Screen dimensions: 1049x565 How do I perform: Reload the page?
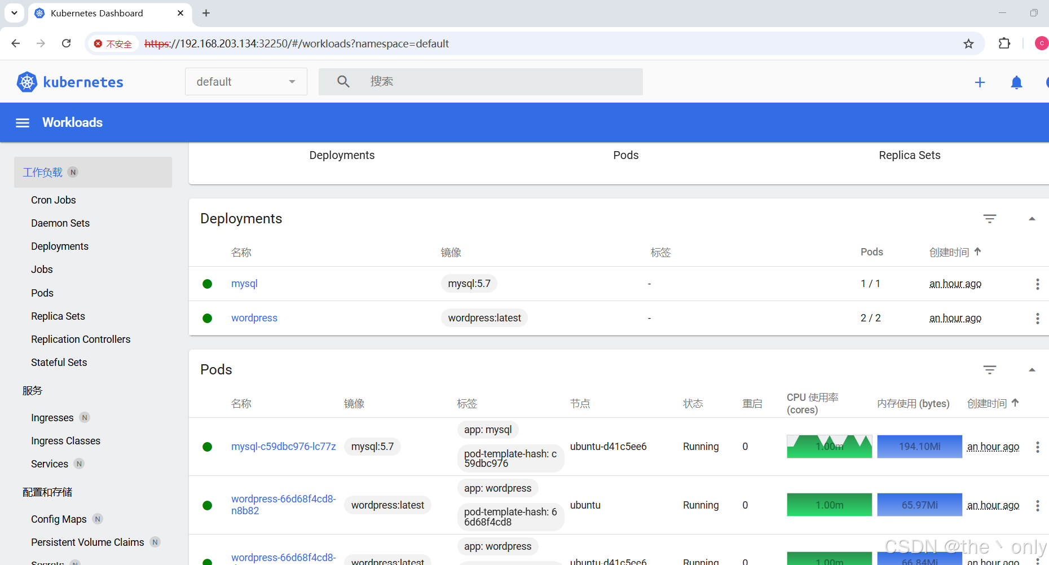66,43
